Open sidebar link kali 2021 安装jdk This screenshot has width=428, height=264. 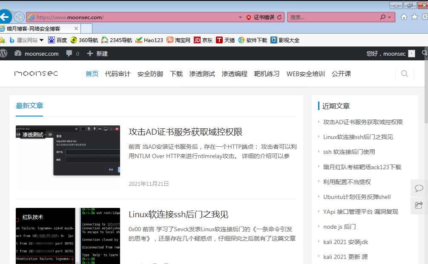345,242
